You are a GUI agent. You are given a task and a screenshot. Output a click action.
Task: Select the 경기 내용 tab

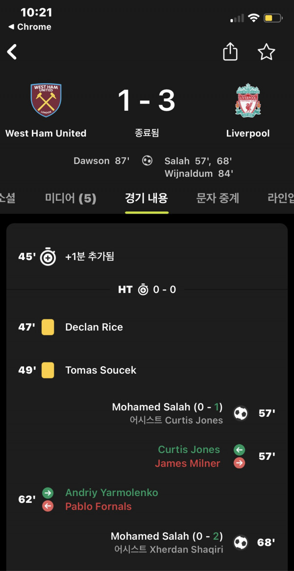[x=147, y=198]
